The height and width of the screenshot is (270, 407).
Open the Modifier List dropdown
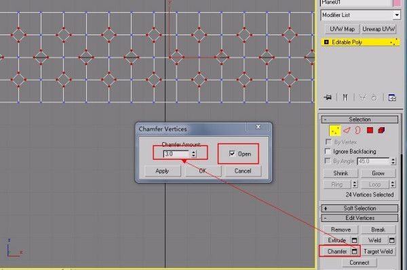tap(397, 15)
